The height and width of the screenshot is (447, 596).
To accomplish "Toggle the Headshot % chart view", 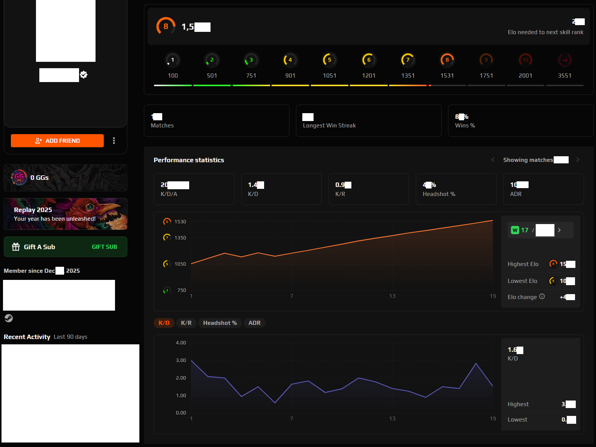I will point(220,323).
